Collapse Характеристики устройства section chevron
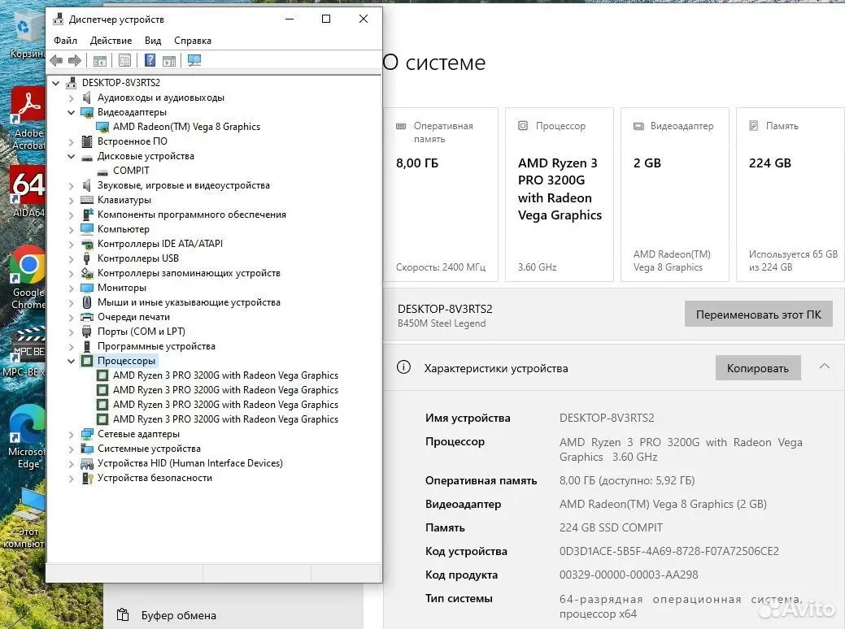The image size is (845, 629). (824, 367)
